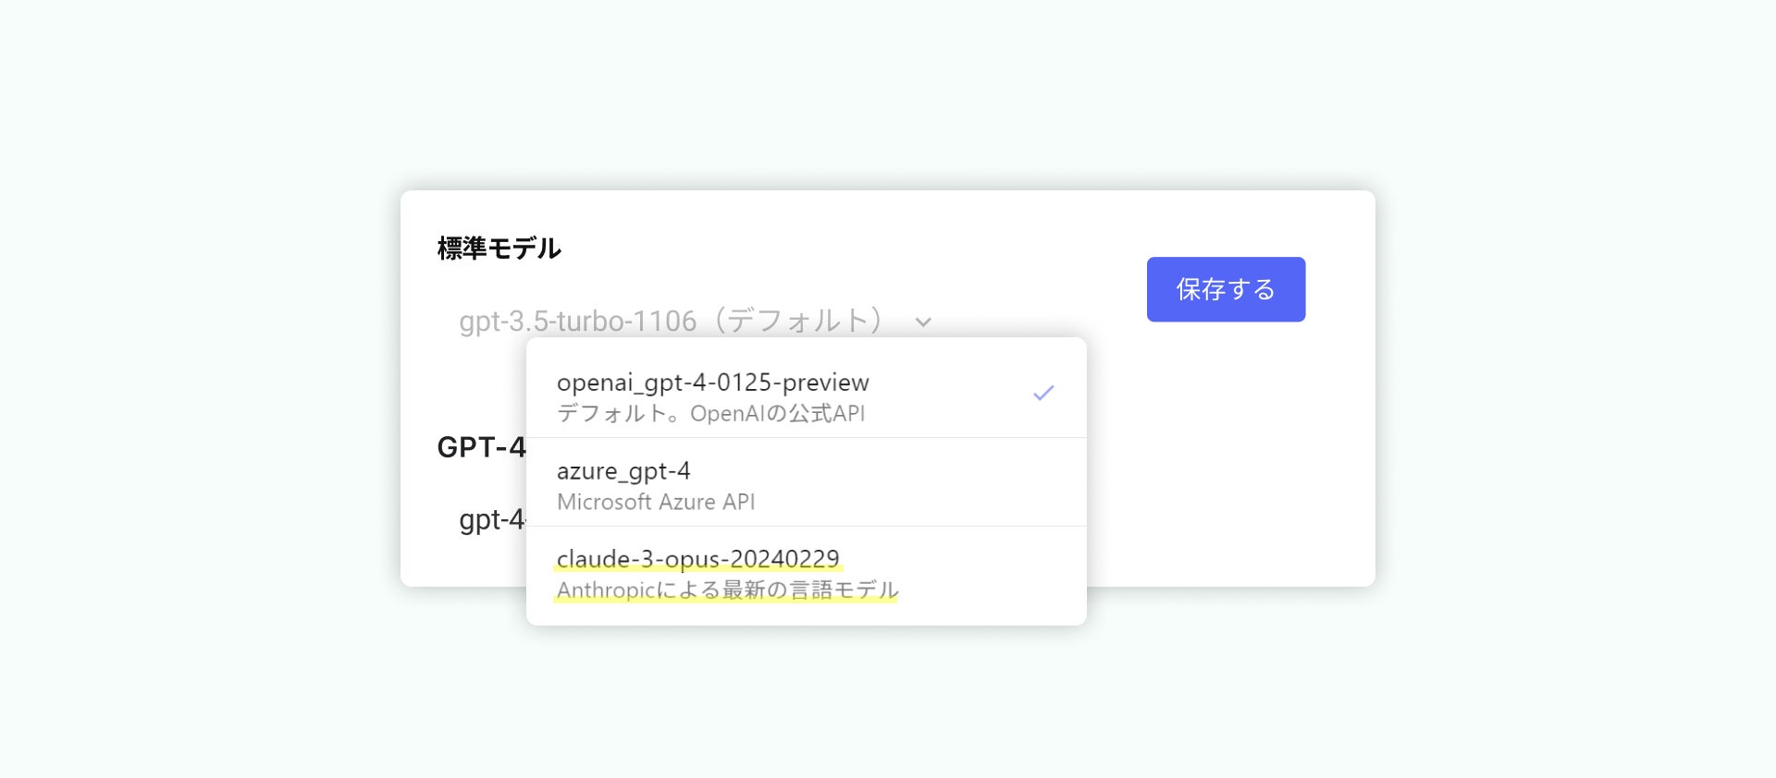
Task: Choose the azure_gpt-4 option
Action: coord(806,482)
